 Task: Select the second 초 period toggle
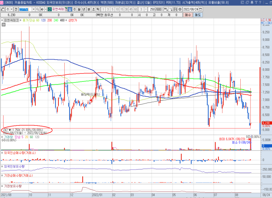click(93, 9)
